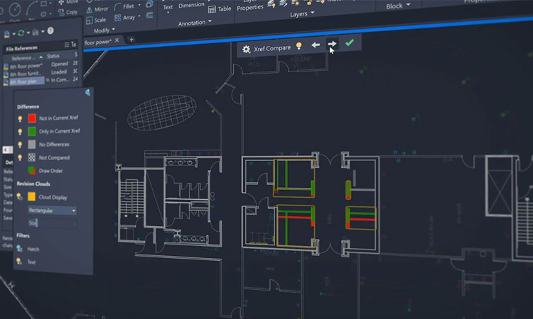The image size is (533, 319).
Task: Click the red Not in Current Xref swatch
Action: click(x=32, y=118)
